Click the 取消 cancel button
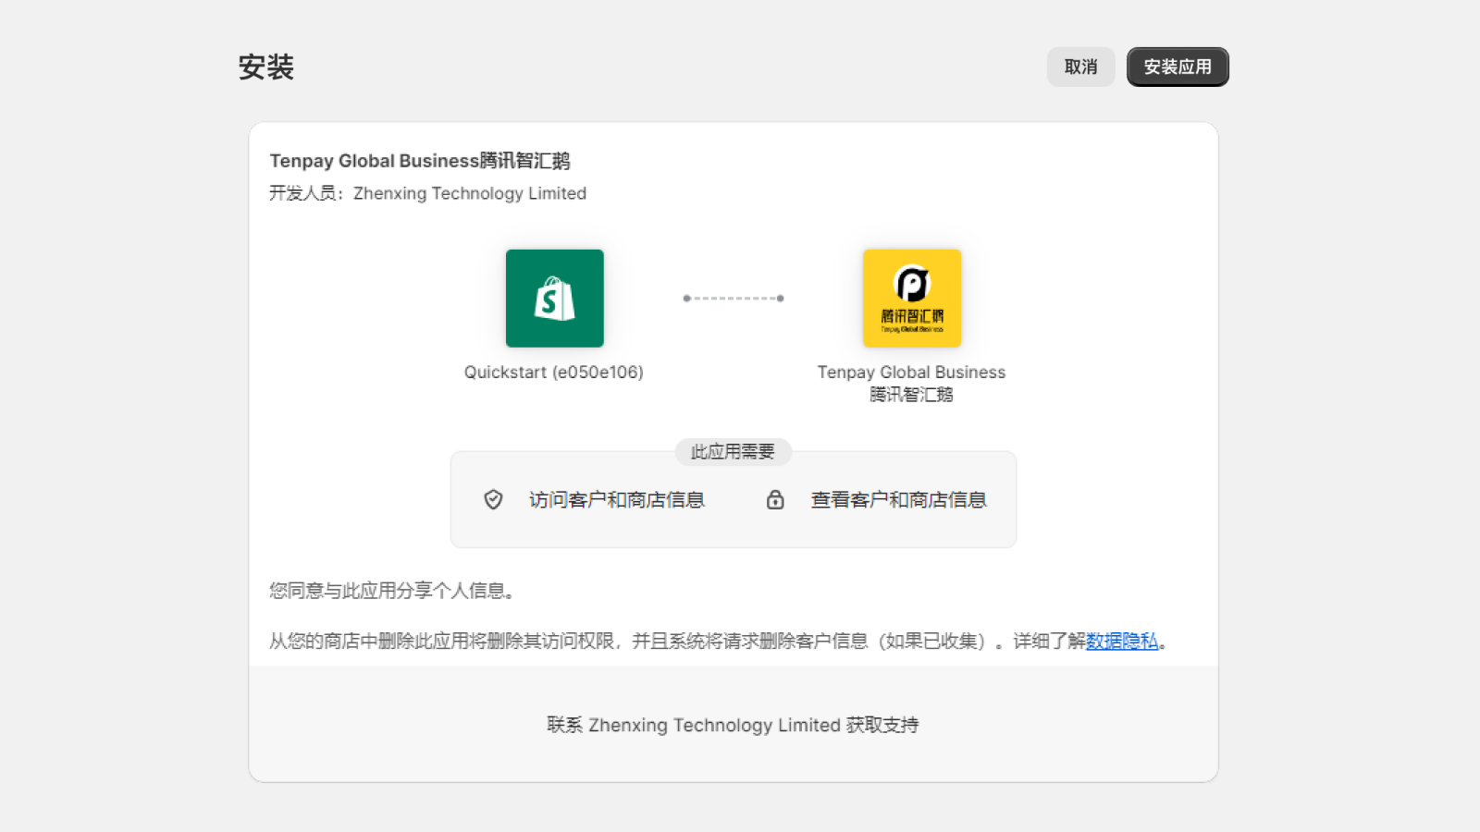The width and height of the screenshot is (1480, 832). point(1080,67)
